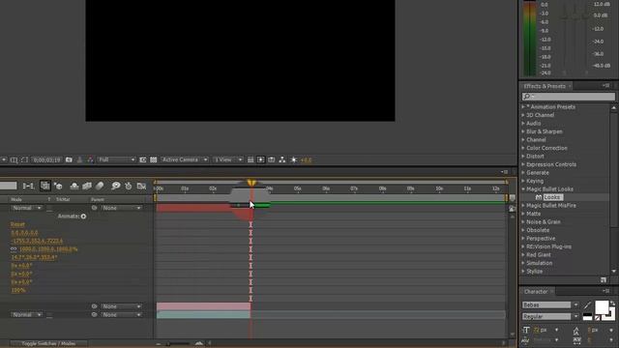Click the Character panel eyedropper
The width and height of the screenshot is (619, 348).
point(587,305)
